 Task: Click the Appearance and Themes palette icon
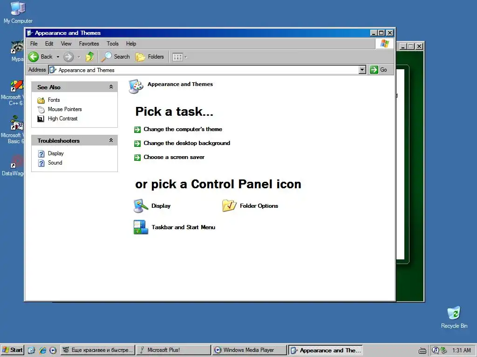tap(136, 86)
